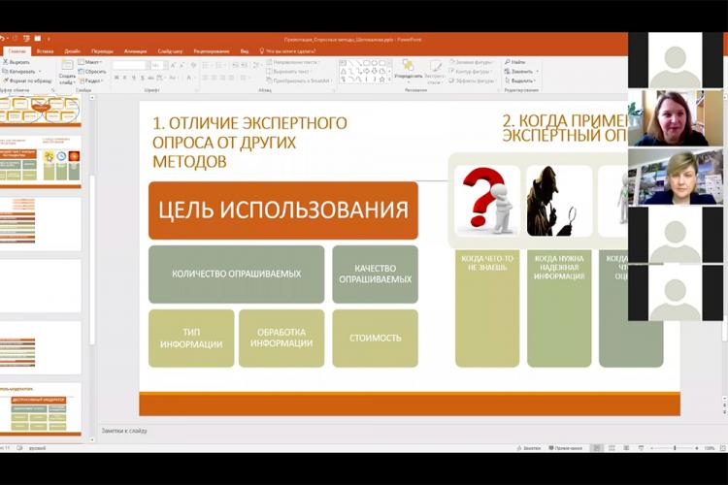The width and height of the screenshot is (728, 485).
Task: Toggle italic К formatting
Action: (125, 78)
